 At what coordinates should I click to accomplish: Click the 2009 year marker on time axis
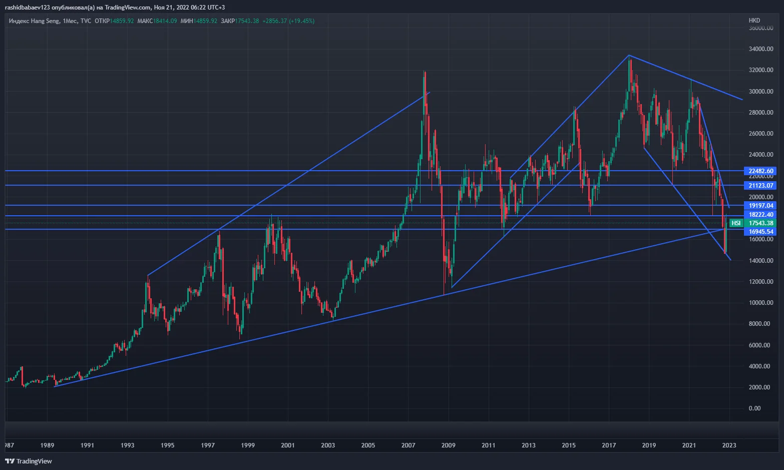point(448,445)
